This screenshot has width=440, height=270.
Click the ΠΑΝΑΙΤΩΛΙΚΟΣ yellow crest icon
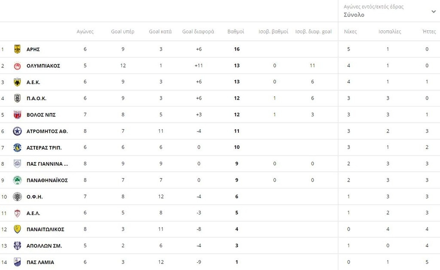[17, 229]
